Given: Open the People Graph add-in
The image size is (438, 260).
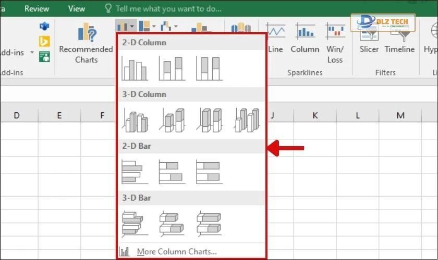Looking at the screenshot, I should pos(44,56).
